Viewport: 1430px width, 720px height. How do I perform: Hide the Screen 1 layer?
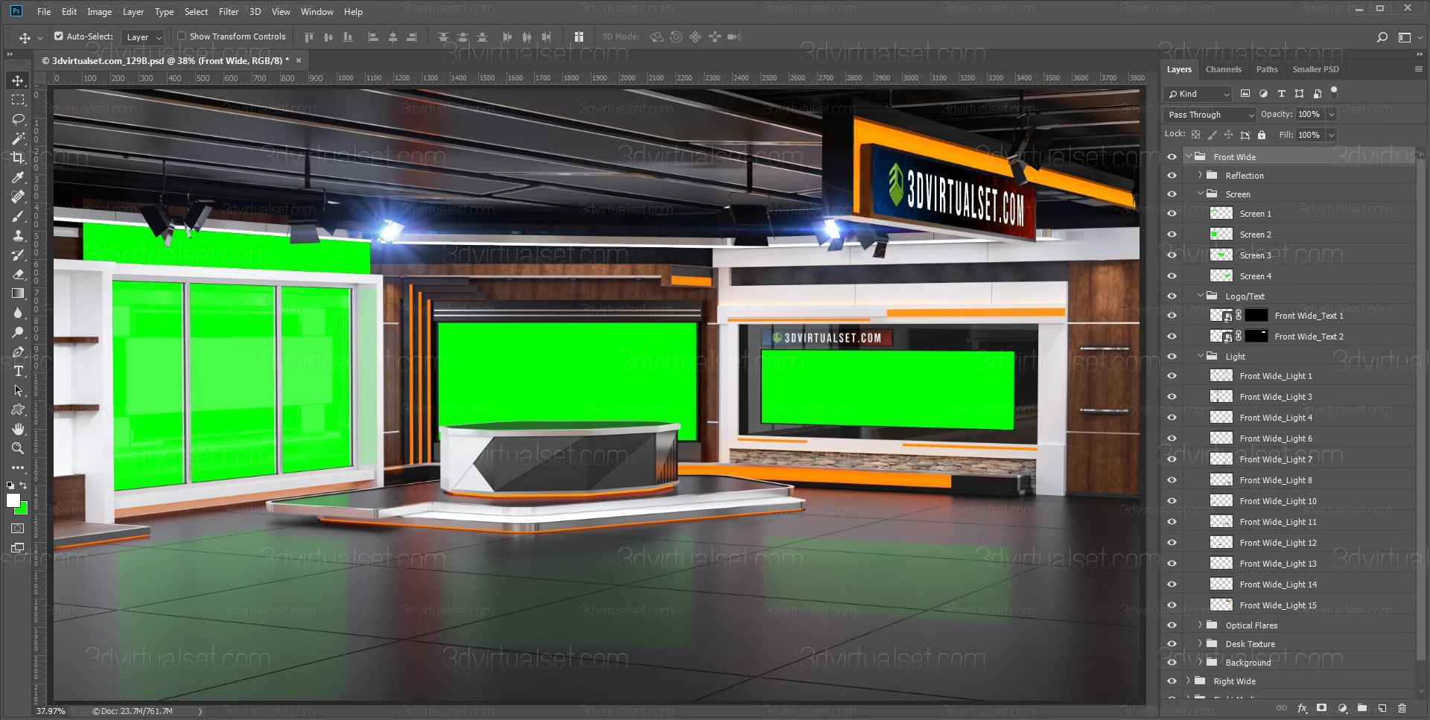pyautogui.click(x=1172, y=214)
